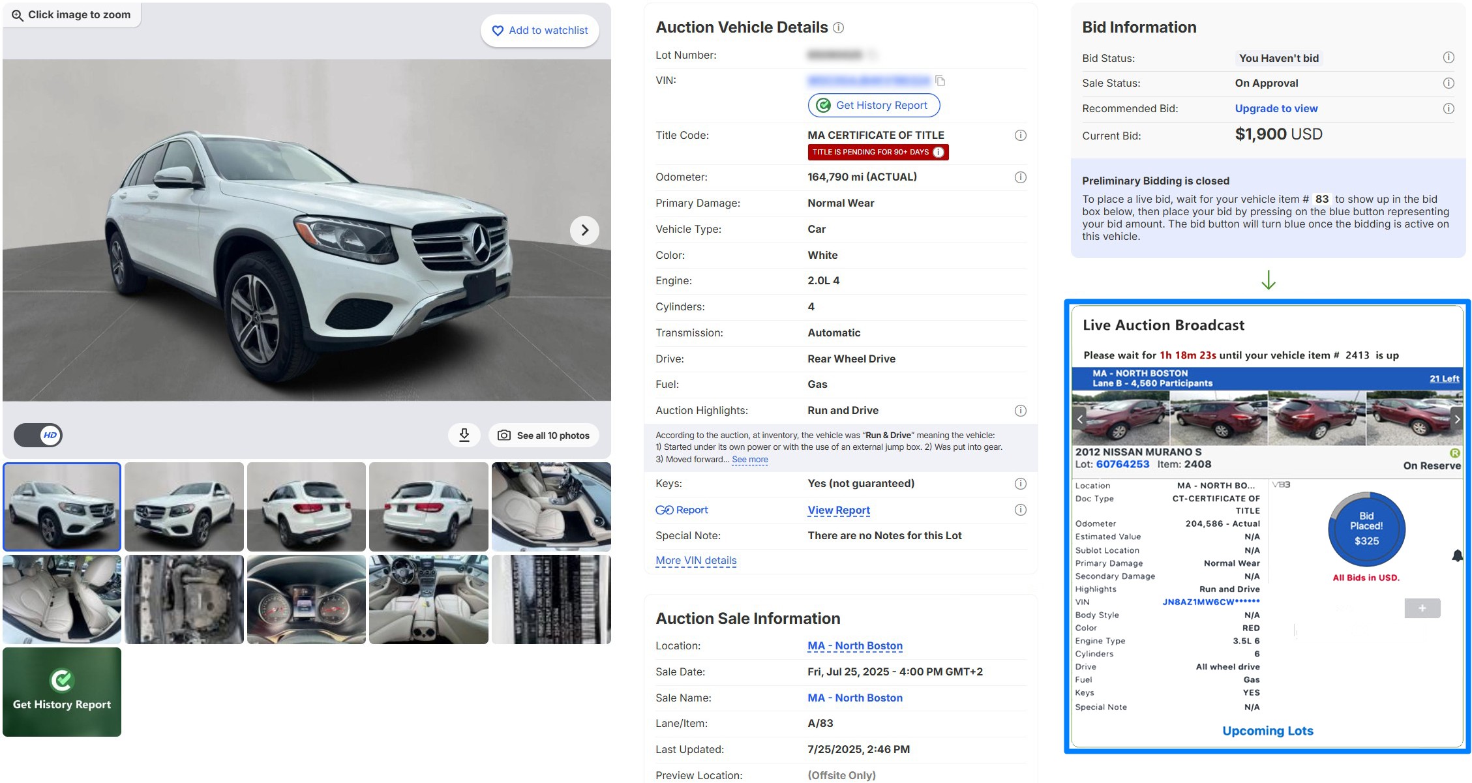Viewport: 1472px width, 783px height.
Task: Open info tooltip beside Odometer
Action: pos(1019,177)
